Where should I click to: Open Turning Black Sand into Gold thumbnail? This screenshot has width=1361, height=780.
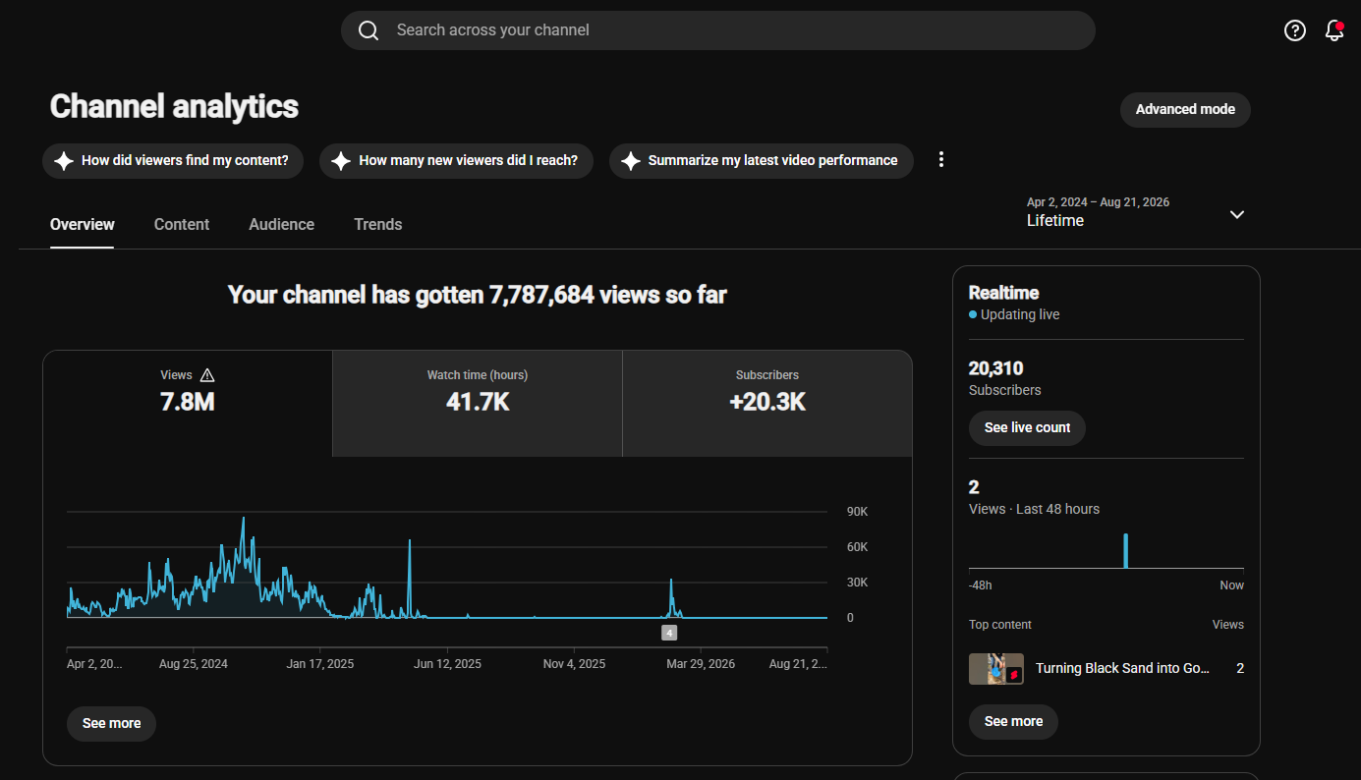(x=996, y=669)
